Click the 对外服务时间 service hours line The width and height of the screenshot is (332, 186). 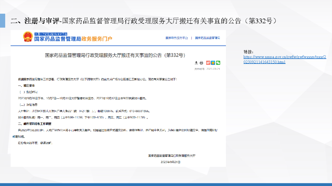pyautogui.click(x=83, y=117)
